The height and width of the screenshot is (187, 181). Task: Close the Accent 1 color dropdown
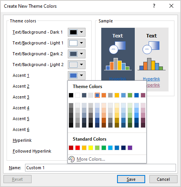77,75
